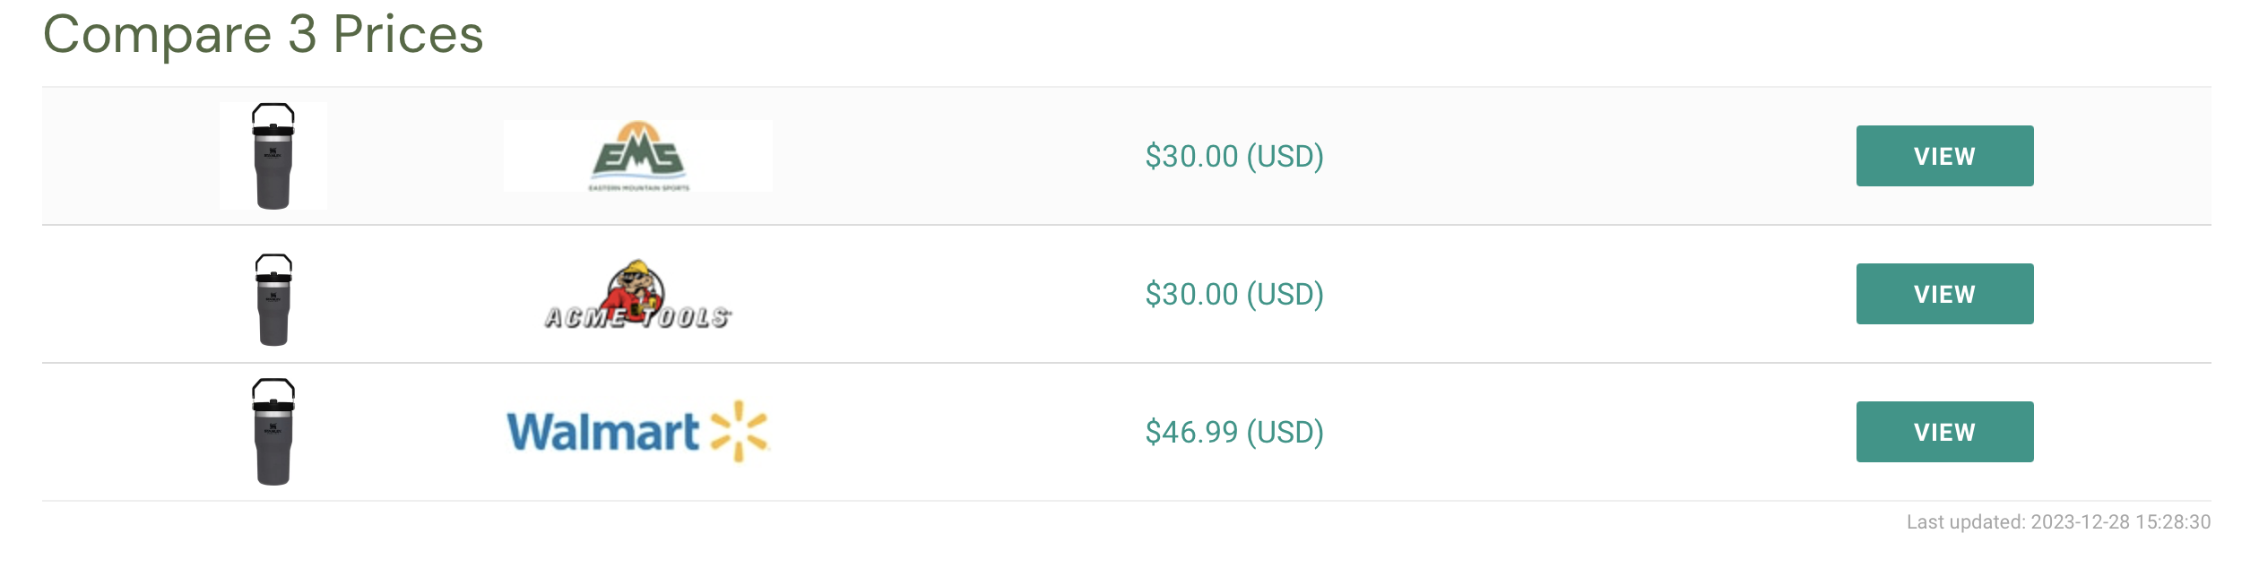This screenshot has width=2259, height=568.
Task: Click the yellow Walmart spark icon
Action: point(739,431)
